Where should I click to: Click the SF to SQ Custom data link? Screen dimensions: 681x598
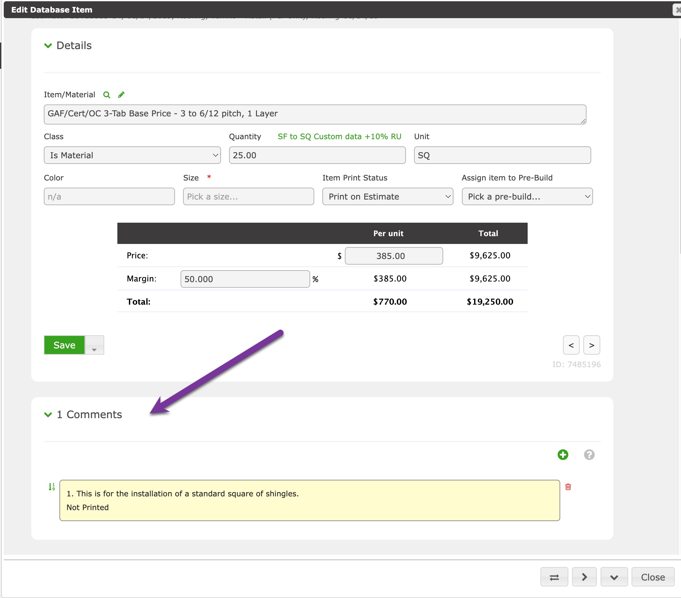click(339, 136)
